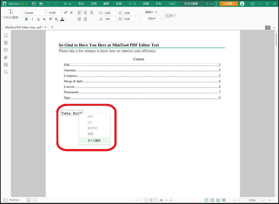Click the line spacing field (first 0.00)

point(110,13)
